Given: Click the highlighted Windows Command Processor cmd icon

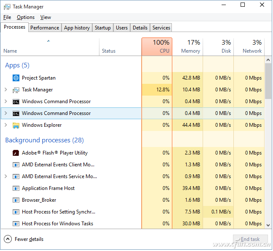Looking at the screenshot, I should tap(16, 113).
